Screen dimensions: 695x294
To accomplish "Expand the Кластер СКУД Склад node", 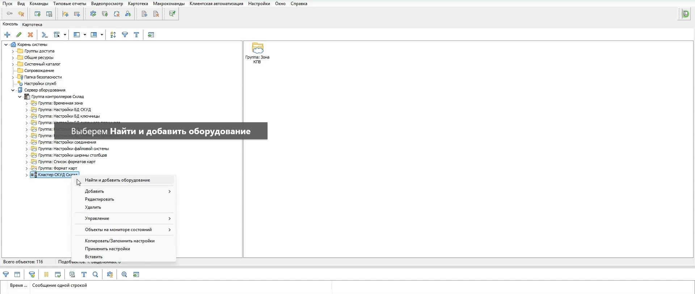I will pyautogui.click(x=26, y=175).
